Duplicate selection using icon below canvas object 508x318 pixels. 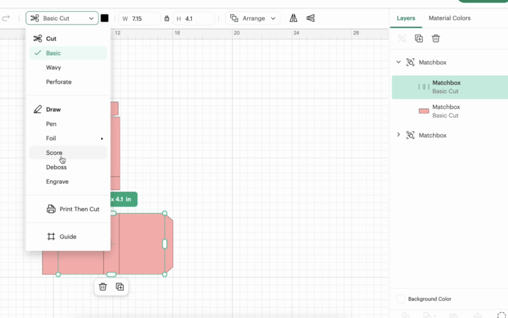[x=120, y=287]
